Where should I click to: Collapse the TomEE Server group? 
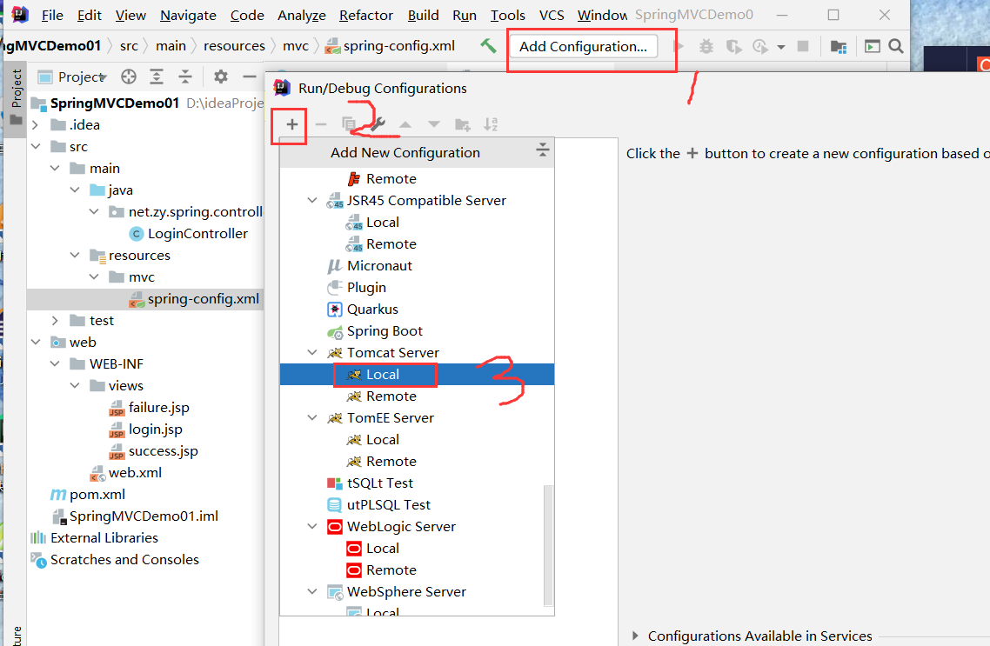[312, 417]
